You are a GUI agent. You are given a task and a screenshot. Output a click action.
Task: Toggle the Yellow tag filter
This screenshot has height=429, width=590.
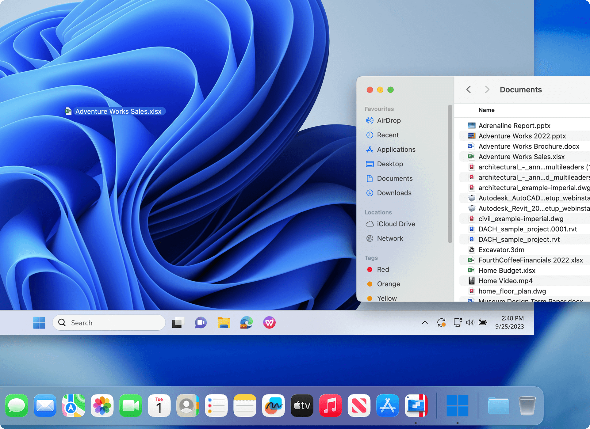(x=386, y=298)
